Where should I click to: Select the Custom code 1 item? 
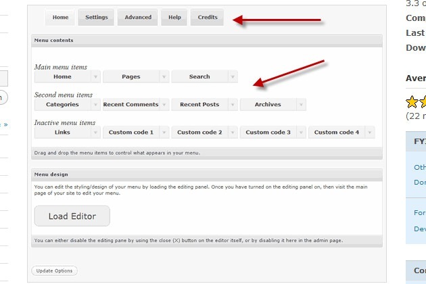click(131, 133)
